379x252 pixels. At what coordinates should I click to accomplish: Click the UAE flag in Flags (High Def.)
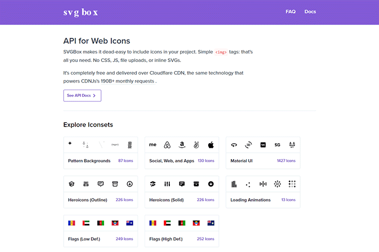pos(167,223)
